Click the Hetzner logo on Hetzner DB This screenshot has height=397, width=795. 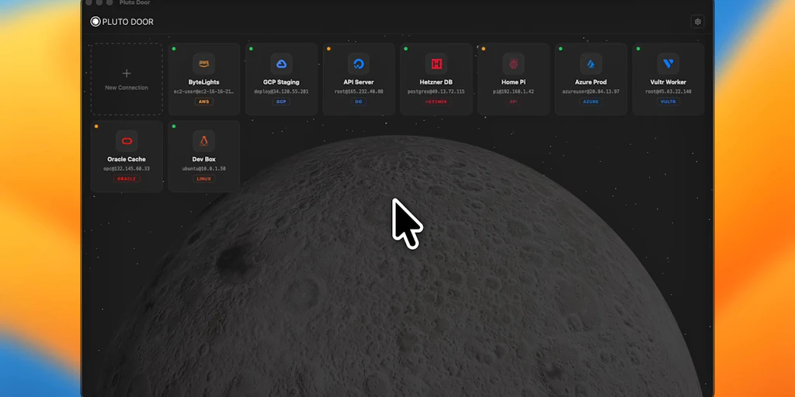click(436, 64)
